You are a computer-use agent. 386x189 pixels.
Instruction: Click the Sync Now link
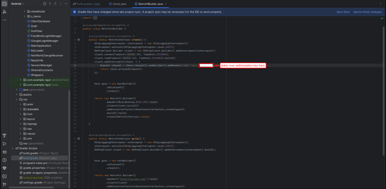[343, 12]
